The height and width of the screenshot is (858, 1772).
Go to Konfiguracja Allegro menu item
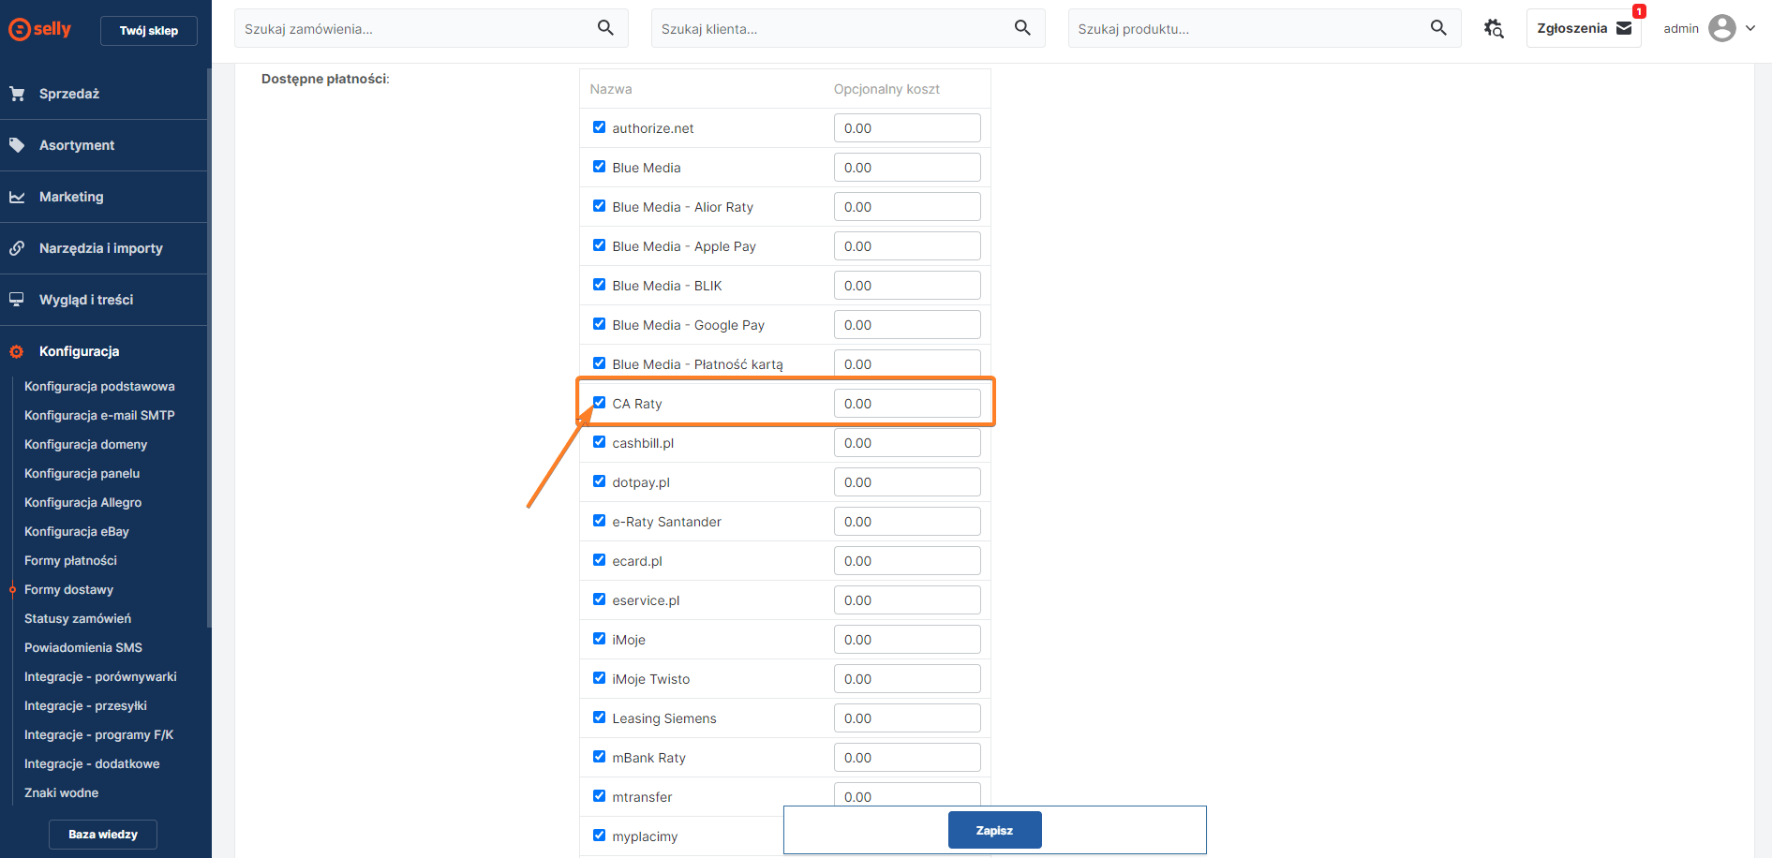(82, 502)
